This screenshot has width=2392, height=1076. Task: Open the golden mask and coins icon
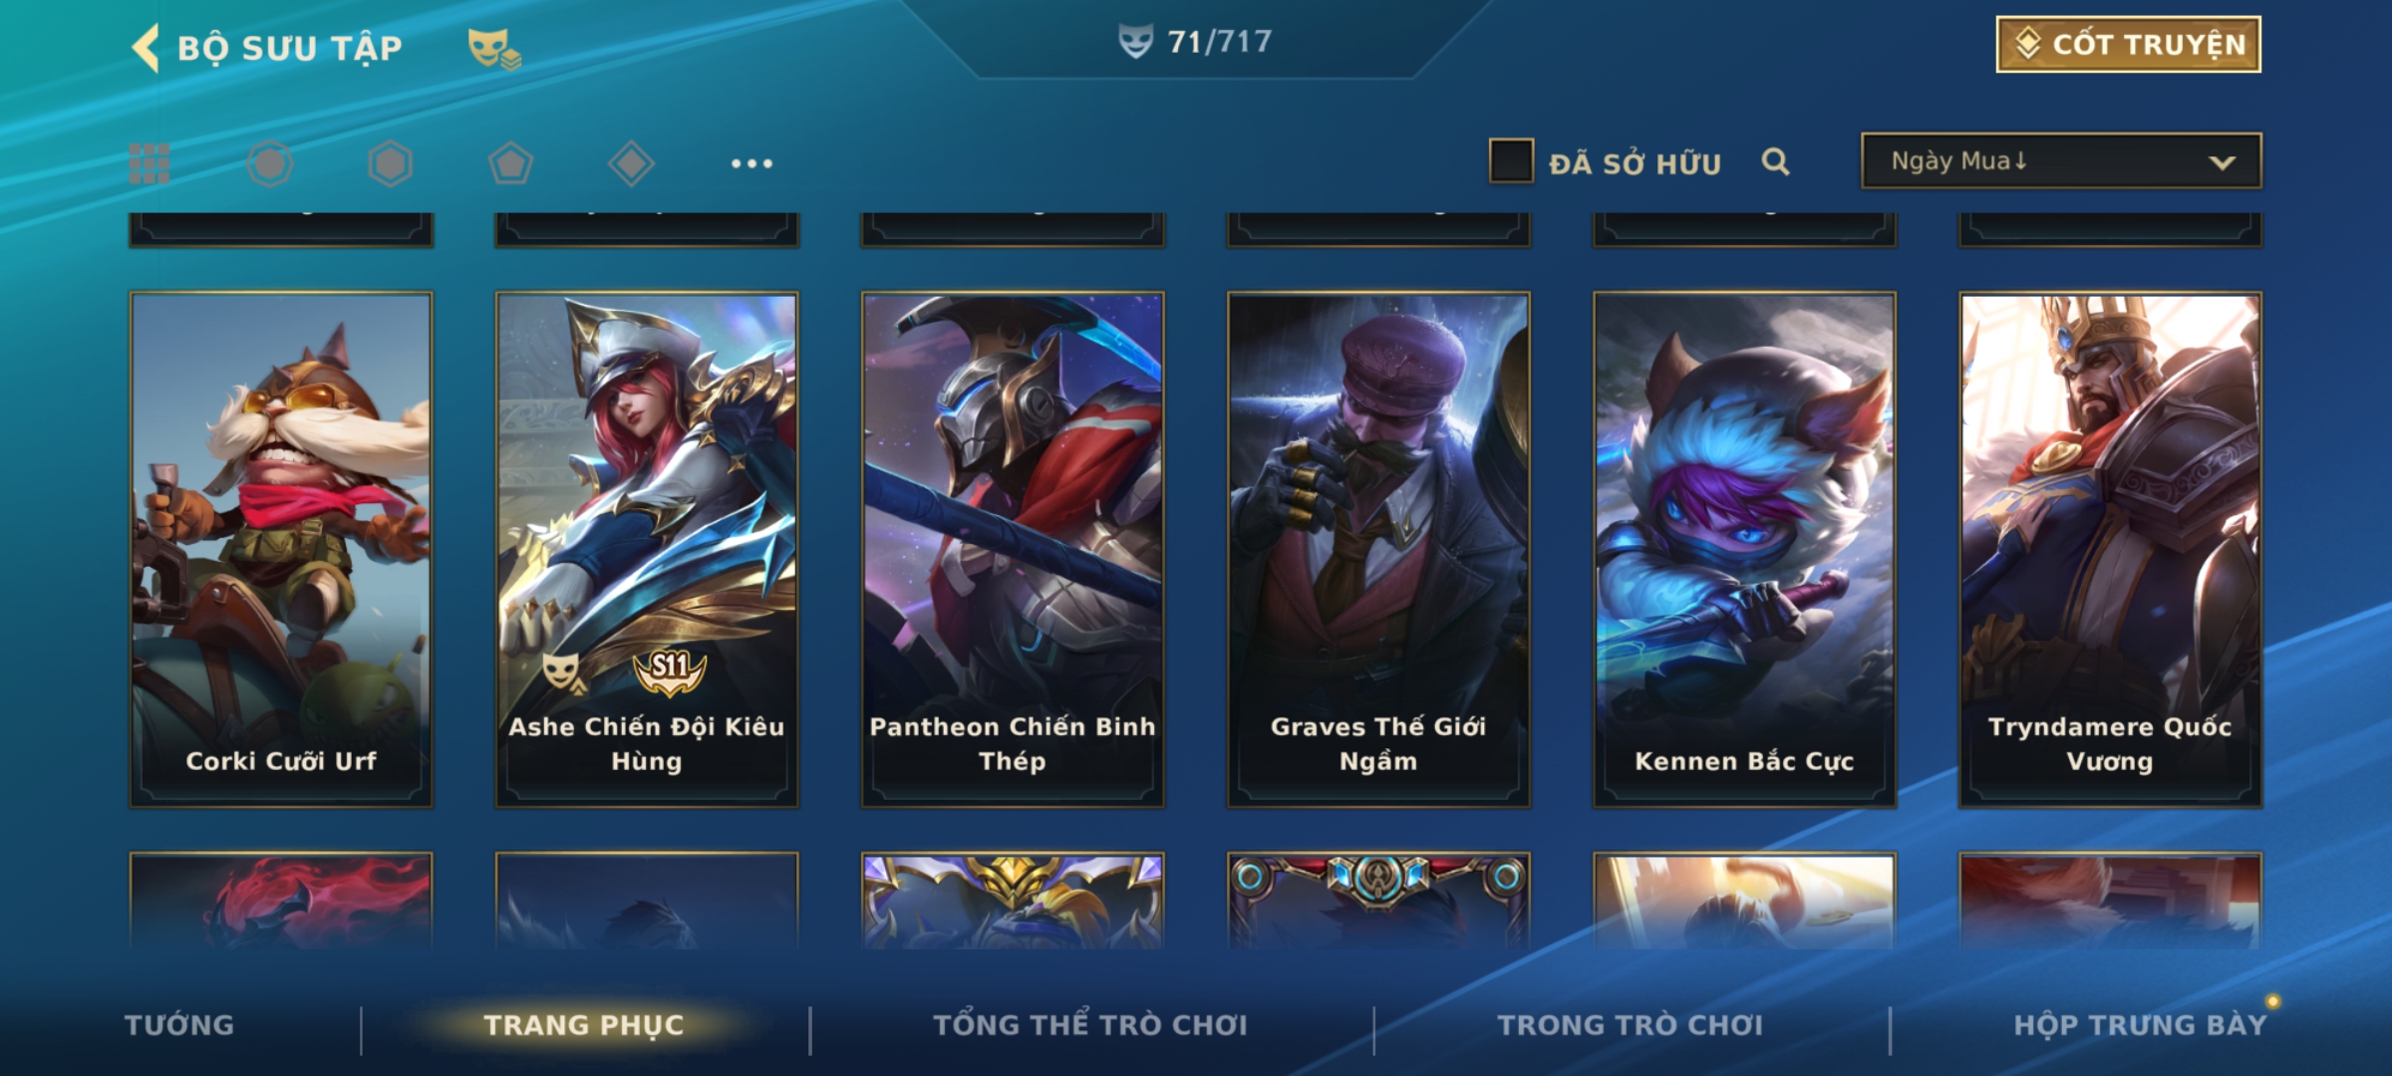point(494,49)
